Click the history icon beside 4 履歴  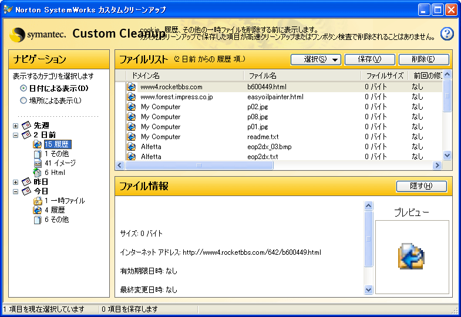point(38,210)
